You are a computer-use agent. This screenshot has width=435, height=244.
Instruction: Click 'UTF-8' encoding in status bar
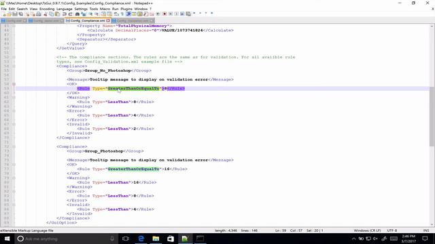[x=392, y=230]
